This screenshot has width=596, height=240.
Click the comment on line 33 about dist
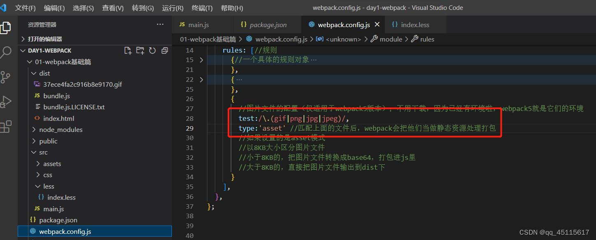(312, 167)
